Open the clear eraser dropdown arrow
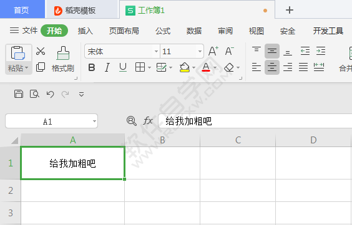 [238, 67]
